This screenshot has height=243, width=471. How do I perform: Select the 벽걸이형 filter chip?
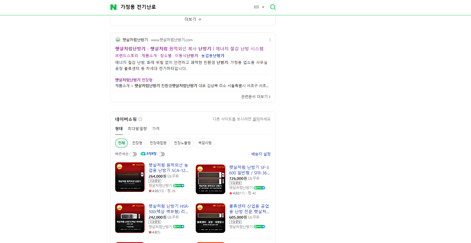pyautogui.click(x=205, y=143)
